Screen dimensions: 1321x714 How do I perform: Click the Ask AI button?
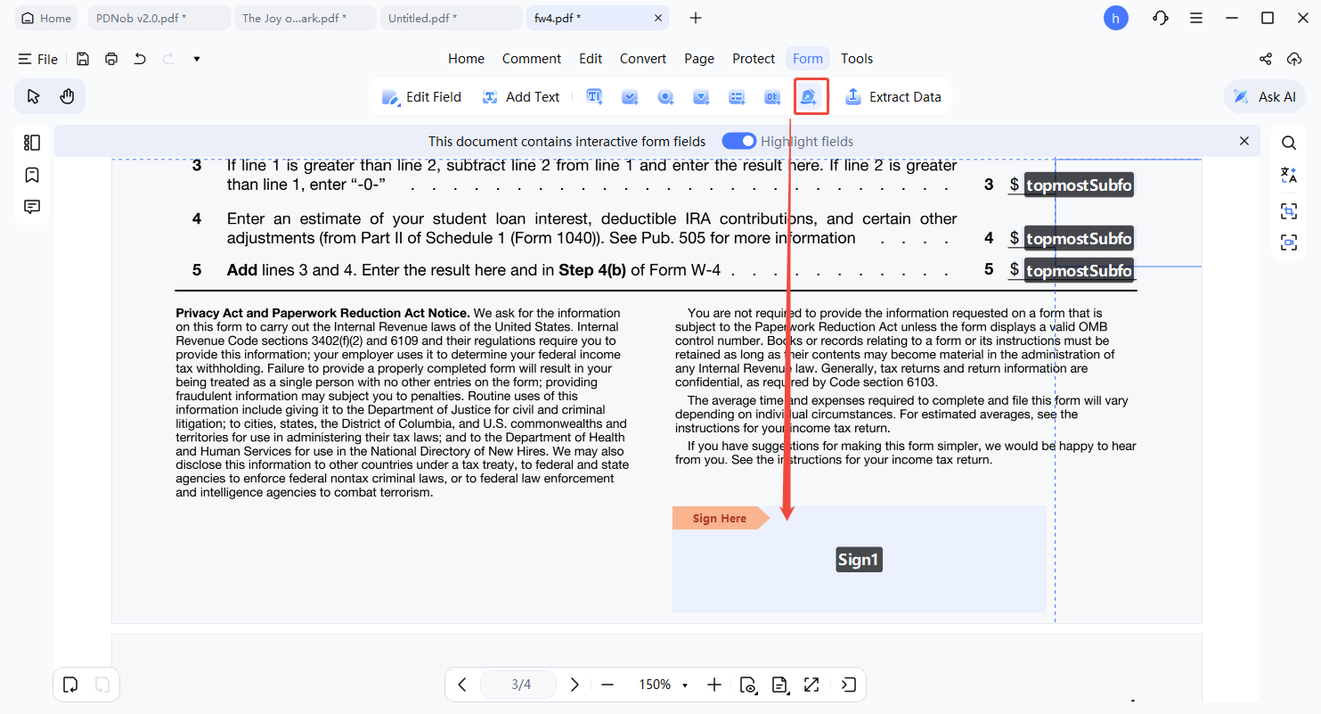(x=1264, y=96)
